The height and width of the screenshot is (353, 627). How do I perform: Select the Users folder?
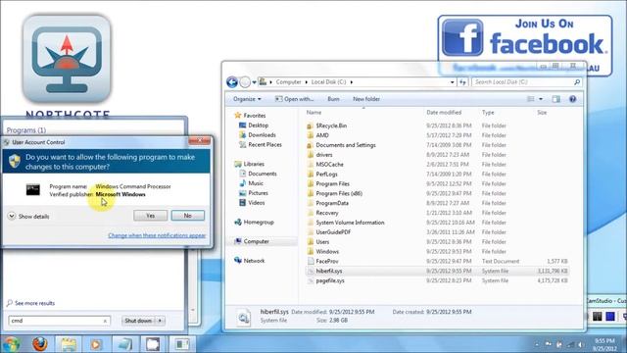pos(318,242)
